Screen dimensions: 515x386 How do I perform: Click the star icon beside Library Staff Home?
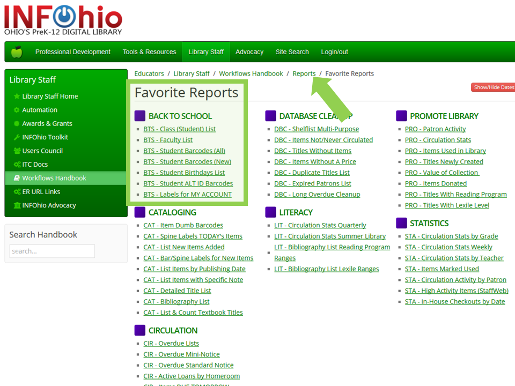tap(17, 96)
